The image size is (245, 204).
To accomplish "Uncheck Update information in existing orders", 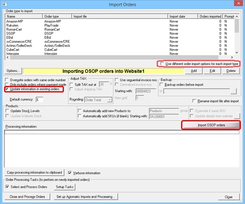I will tap(7, 89).
